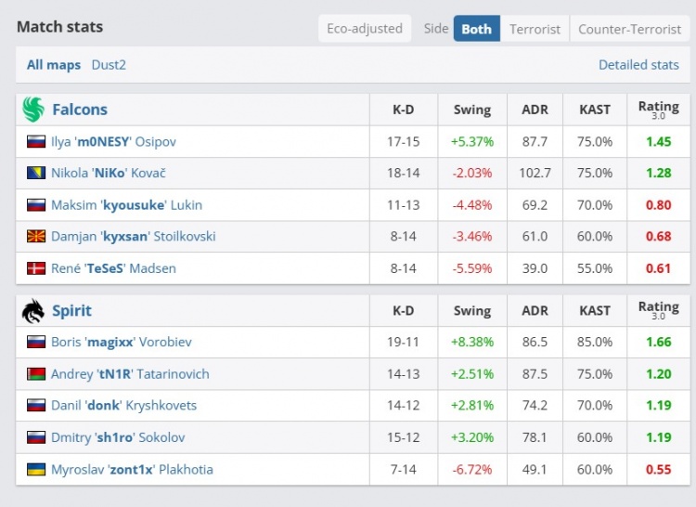Click the Falcons team logo icon
Screen dimensions: 696x507
[x=33, y=110]
